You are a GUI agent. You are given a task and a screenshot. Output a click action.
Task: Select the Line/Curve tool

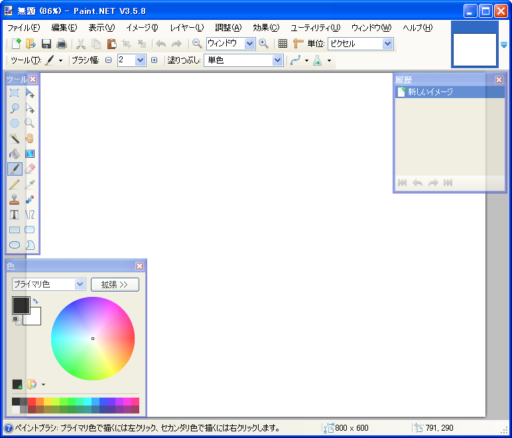coord(30,215)
